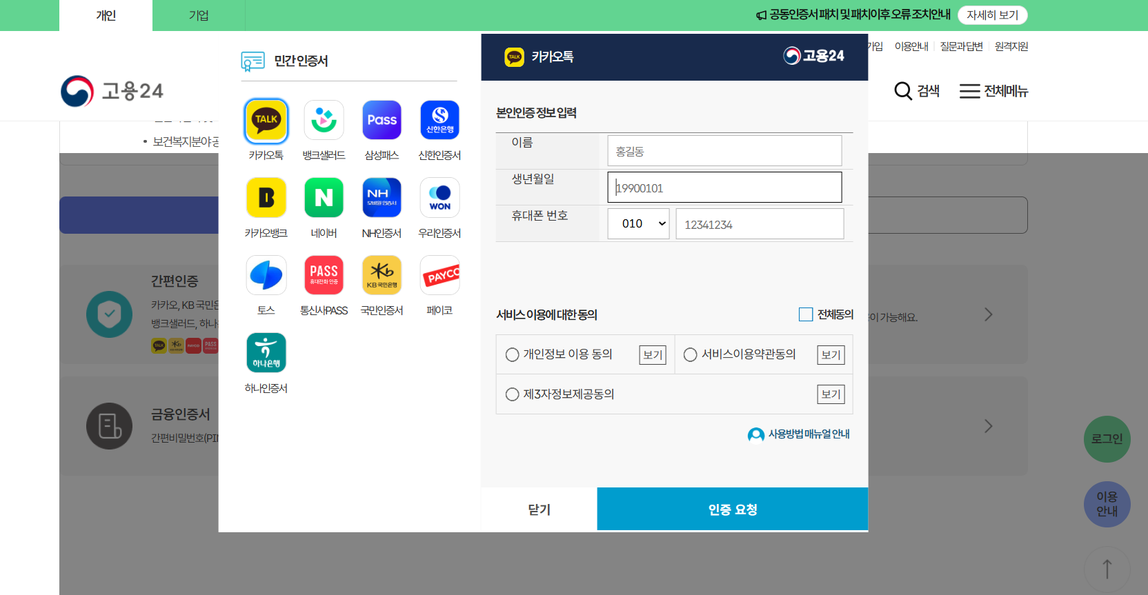Select the 국민인증서 KB icon
1148x595 pixels.
click(382, 275)
